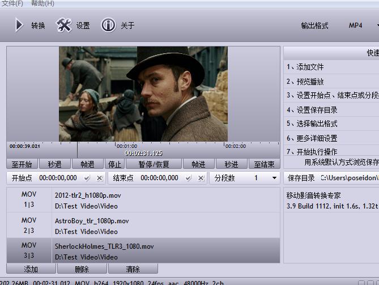Click the MOV 2|3 format cell
Viewport: 379px width, 285px height.
[29, 226]
